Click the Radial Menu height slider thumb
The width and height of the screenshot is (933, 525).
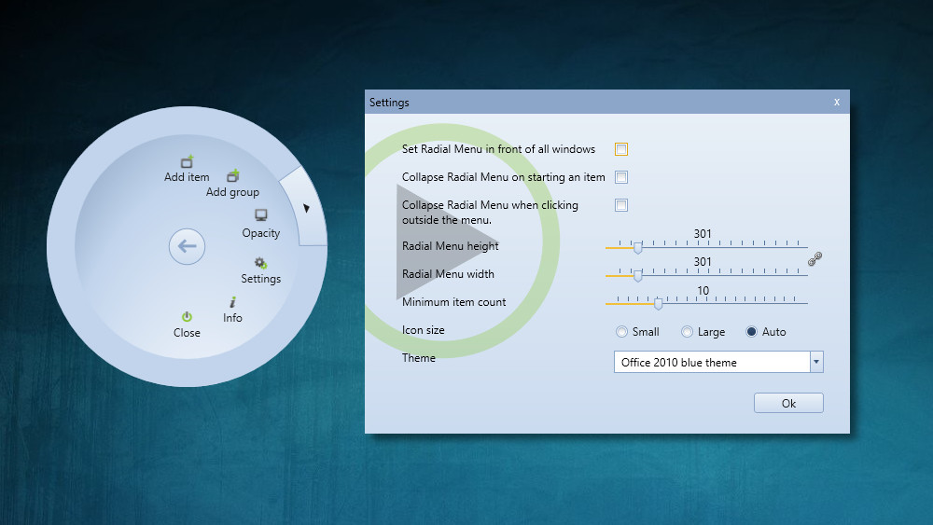[x=638, y=248]
